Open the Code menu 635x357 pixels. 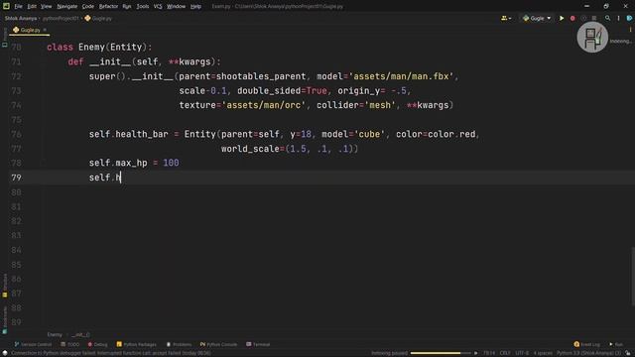[88, 7]
